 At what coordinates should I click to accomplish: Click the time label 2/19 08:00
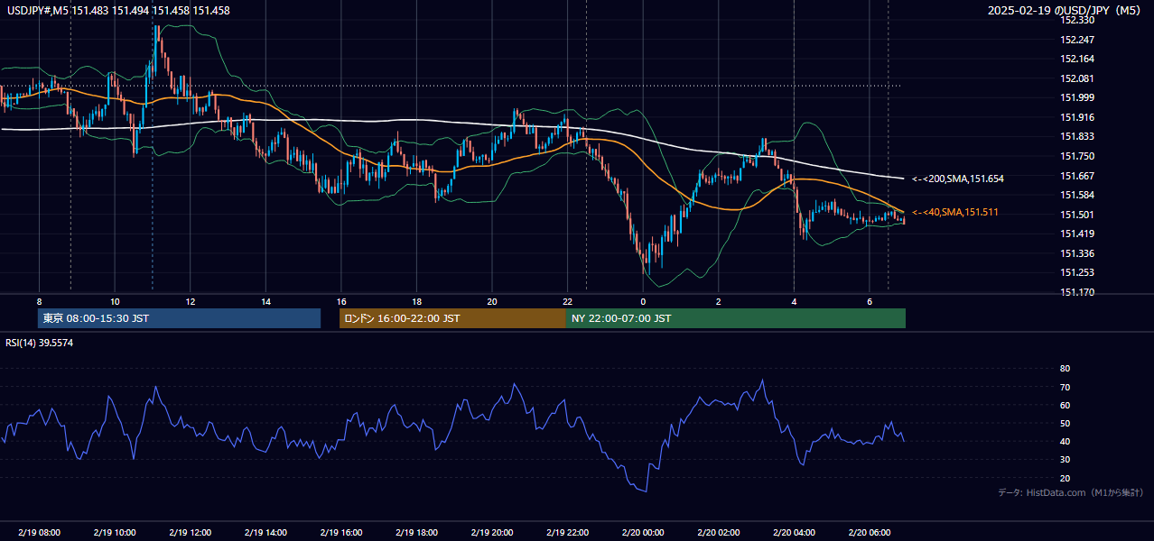39,532
